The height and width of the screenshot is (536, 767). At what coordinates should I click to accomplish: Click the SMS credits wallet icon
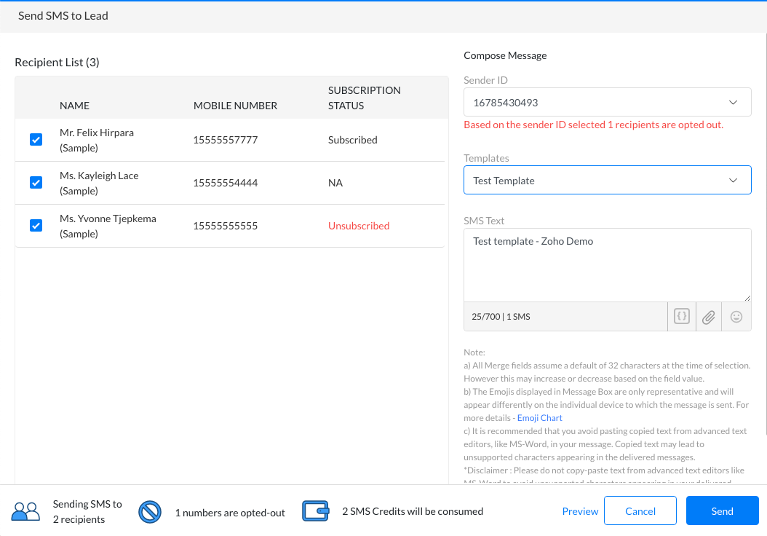[316, 511]
